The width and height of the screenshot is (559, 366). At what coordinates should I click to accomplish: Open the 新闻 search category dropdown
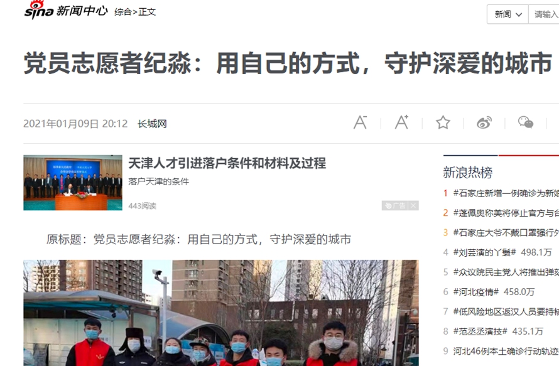coord(507,14)
